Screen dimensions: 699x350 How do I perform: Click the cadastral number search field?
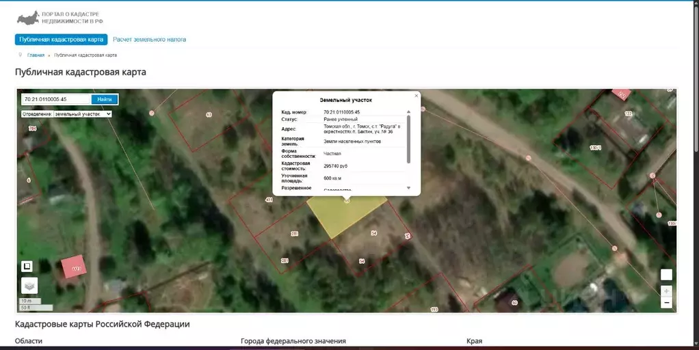56,99
